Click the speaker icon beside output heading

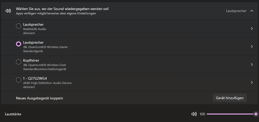point(8,11)
